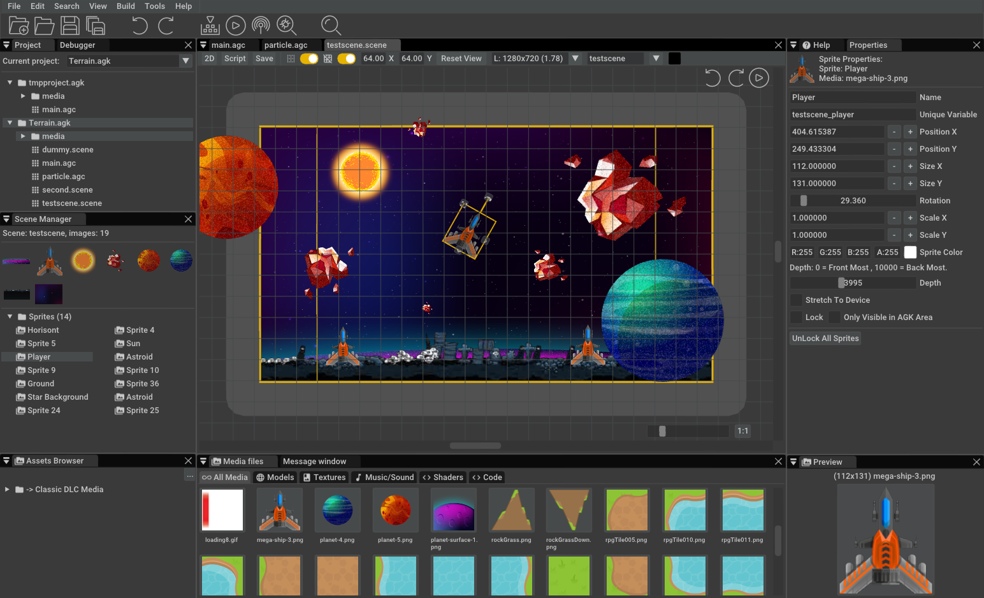This screenshot has height=598, width=984.
Task: Click the scene editor undo icon
Action: (x=713, y=78)
